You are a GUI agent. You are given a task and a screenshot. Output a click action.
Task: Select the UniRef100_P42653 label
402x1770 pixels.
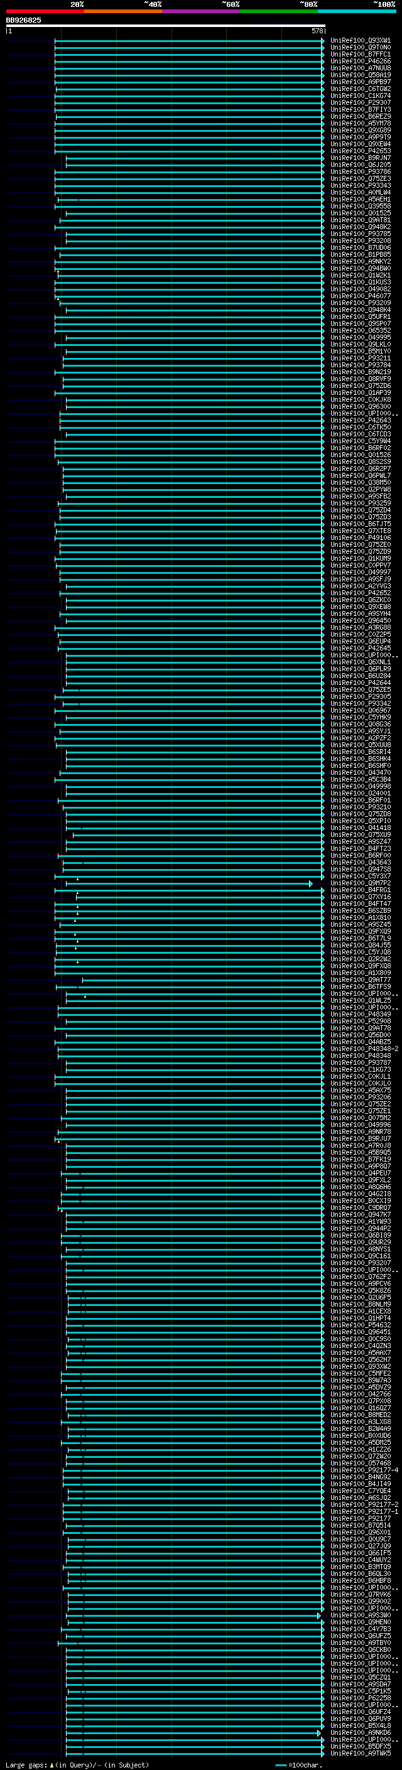click(361, 151)
